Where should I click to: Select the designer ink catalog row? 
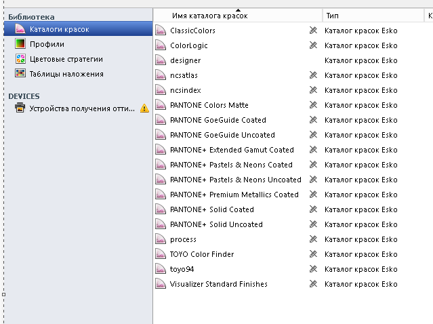293,60
